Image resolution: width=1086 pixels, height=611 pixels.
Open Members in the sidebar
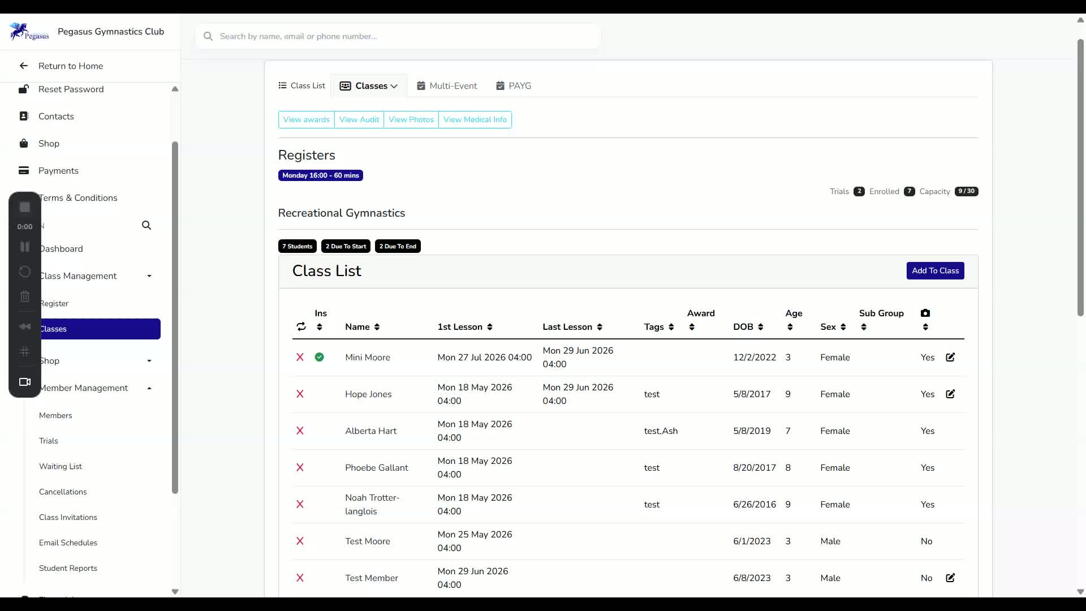point(55,416)
